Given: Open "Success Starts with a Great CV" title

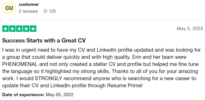Looking at the screenshot, I should pos(44,41).
